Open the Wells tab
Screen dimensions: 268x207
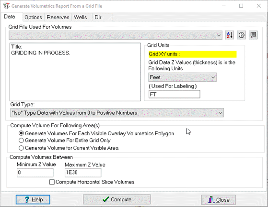(81, 17)
